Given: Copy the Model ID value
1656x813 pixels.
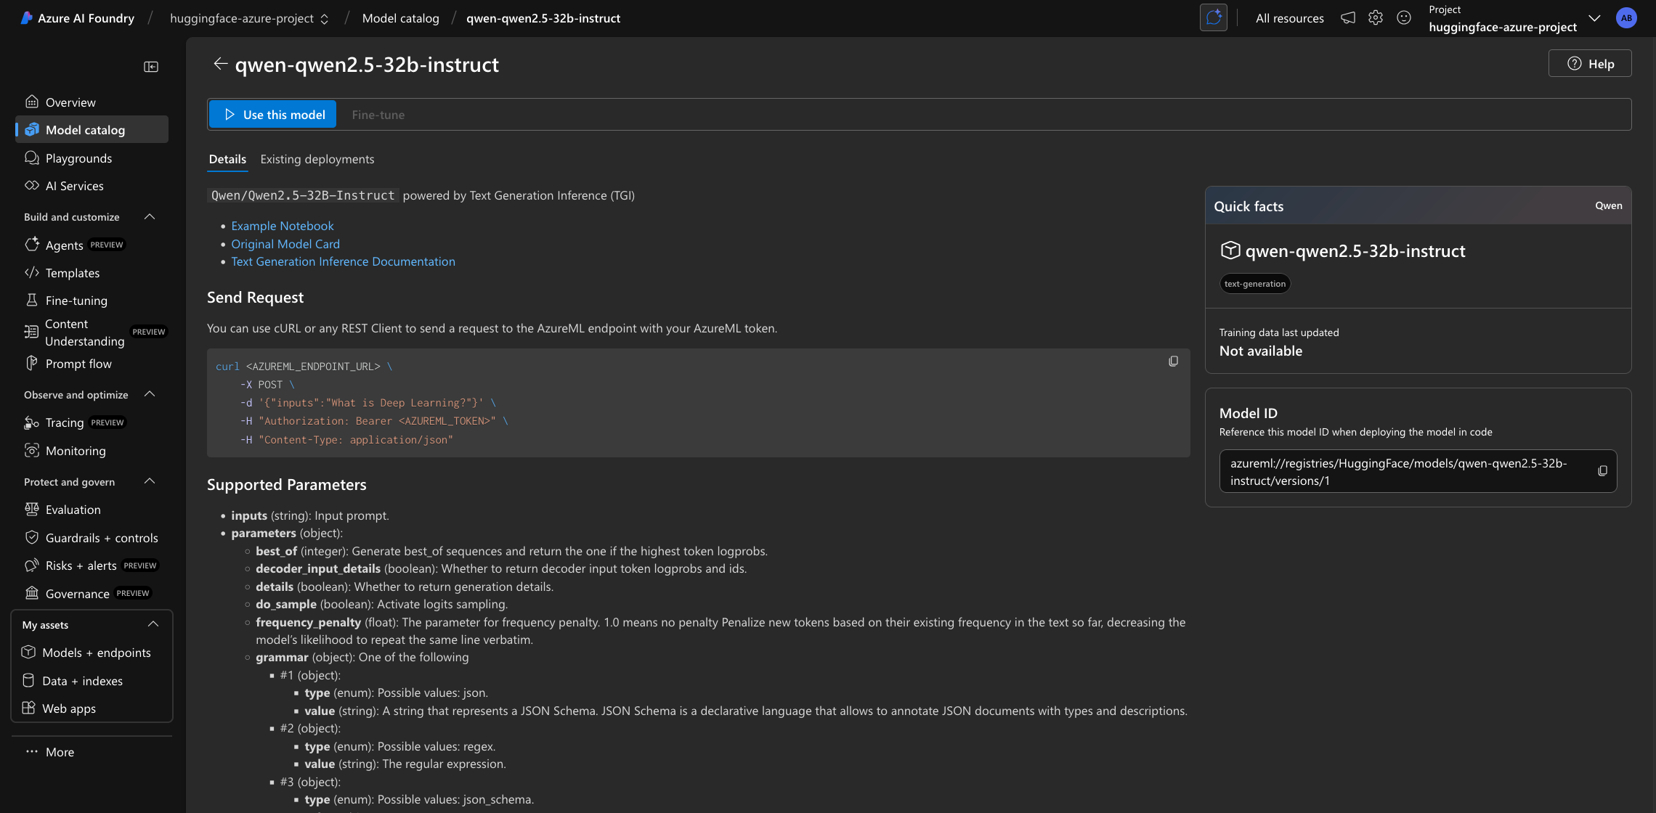Looking at the screenshot, I should pyautogui.click(x=1602, y=470).
